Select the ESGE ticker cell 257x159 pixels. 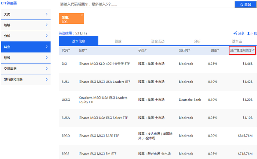66,154
